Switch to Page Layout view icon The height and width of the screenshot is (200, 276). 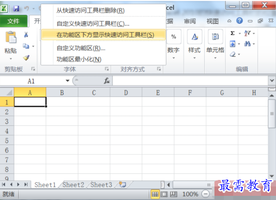(x=164, y=194)
